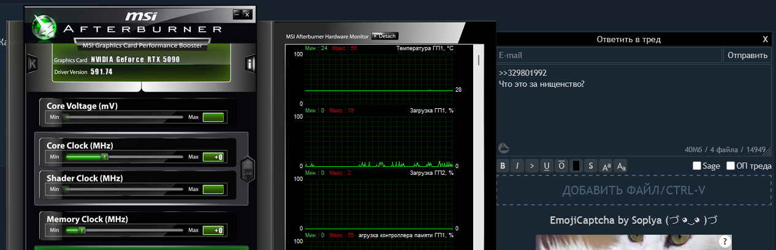Click the >>329801992 reply reference text
Viewport: 776px width, 250px height.
[523, 73]
